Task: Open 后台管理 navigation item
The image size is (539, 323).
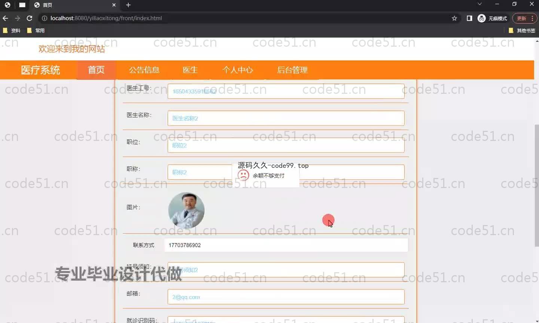Action: pos(292,70)
